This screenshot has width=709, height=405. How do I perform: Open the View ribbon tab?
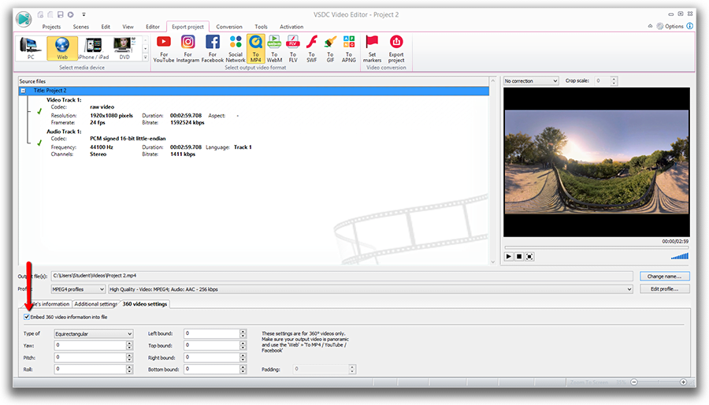[128, 27]
